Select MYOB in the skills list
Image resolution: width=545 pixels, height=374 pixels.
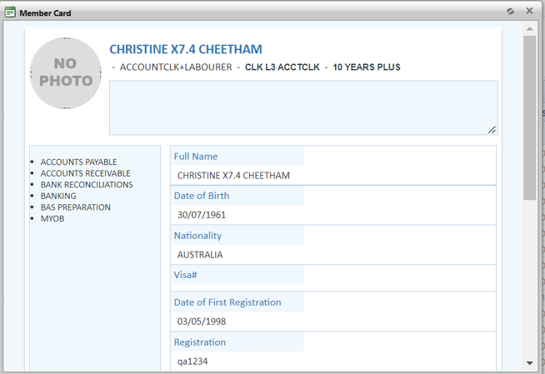coord(52,219)
